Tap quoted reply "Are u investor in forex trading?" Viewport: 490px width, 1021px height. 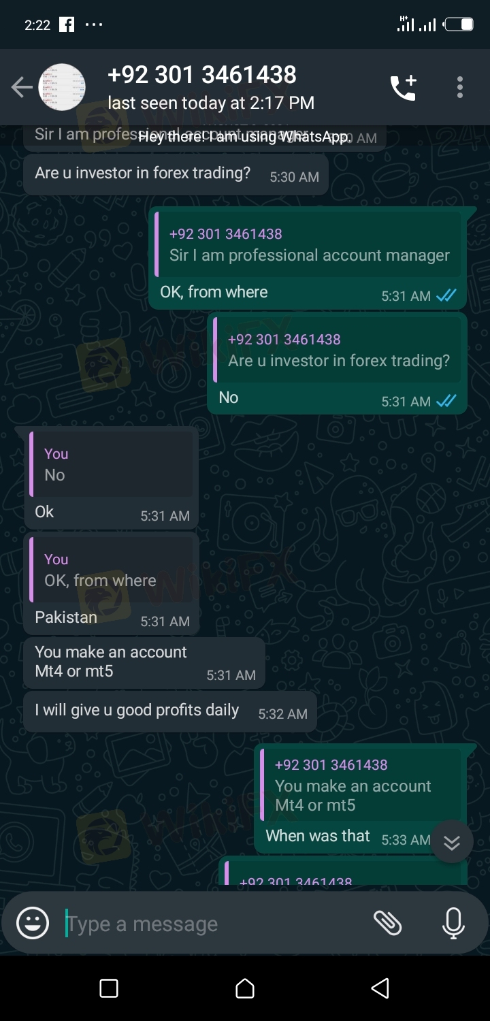(x=338, y=351)
